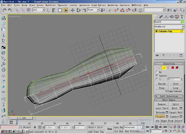Click the Redo arrow in toolbar
The image size is (186, 134).
click(x=10, y=10)
